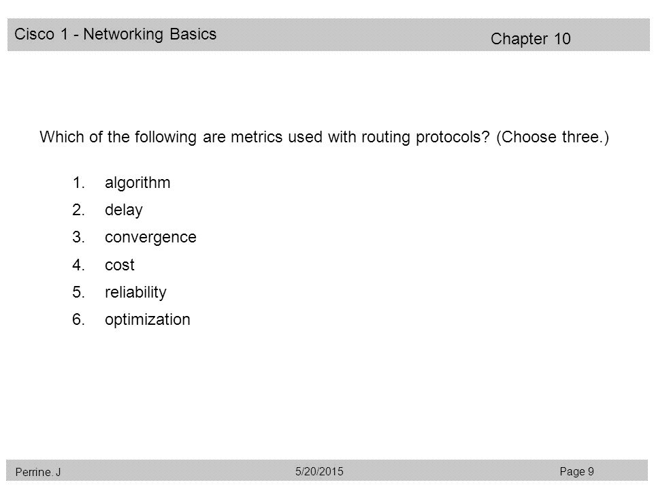
Task: Select answer option algorithm
Action: click(x=137, y=183)
